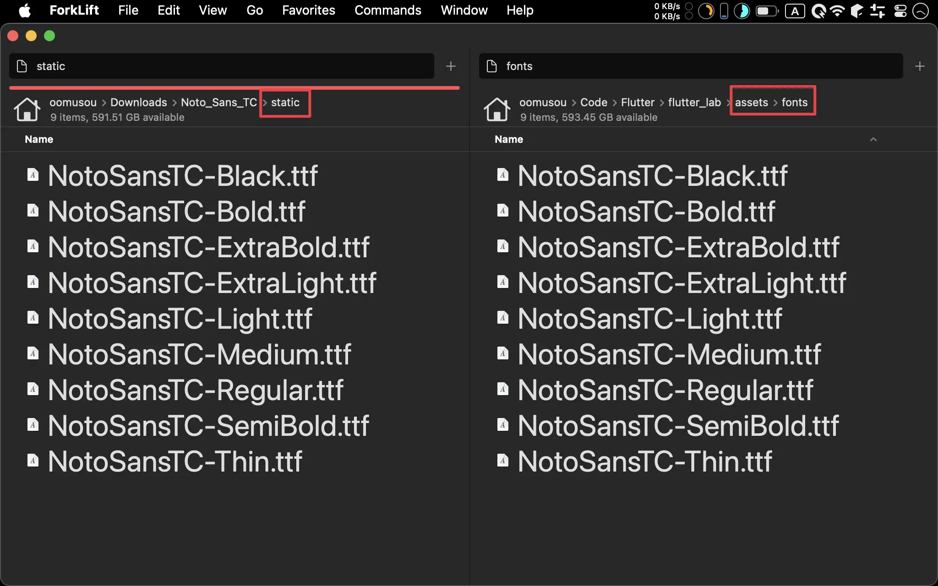Open the input source 'A' menu

(795, 11)
